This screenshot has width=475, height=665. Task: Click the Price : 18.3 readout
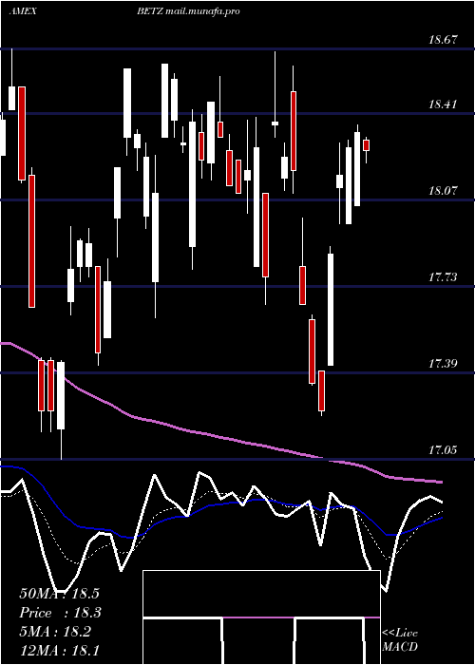pyautogui.click(x=60, y=613)
